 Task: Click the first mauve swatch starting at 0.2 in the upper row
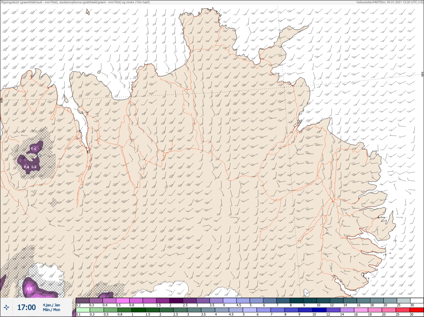click(x=83, y=300)
